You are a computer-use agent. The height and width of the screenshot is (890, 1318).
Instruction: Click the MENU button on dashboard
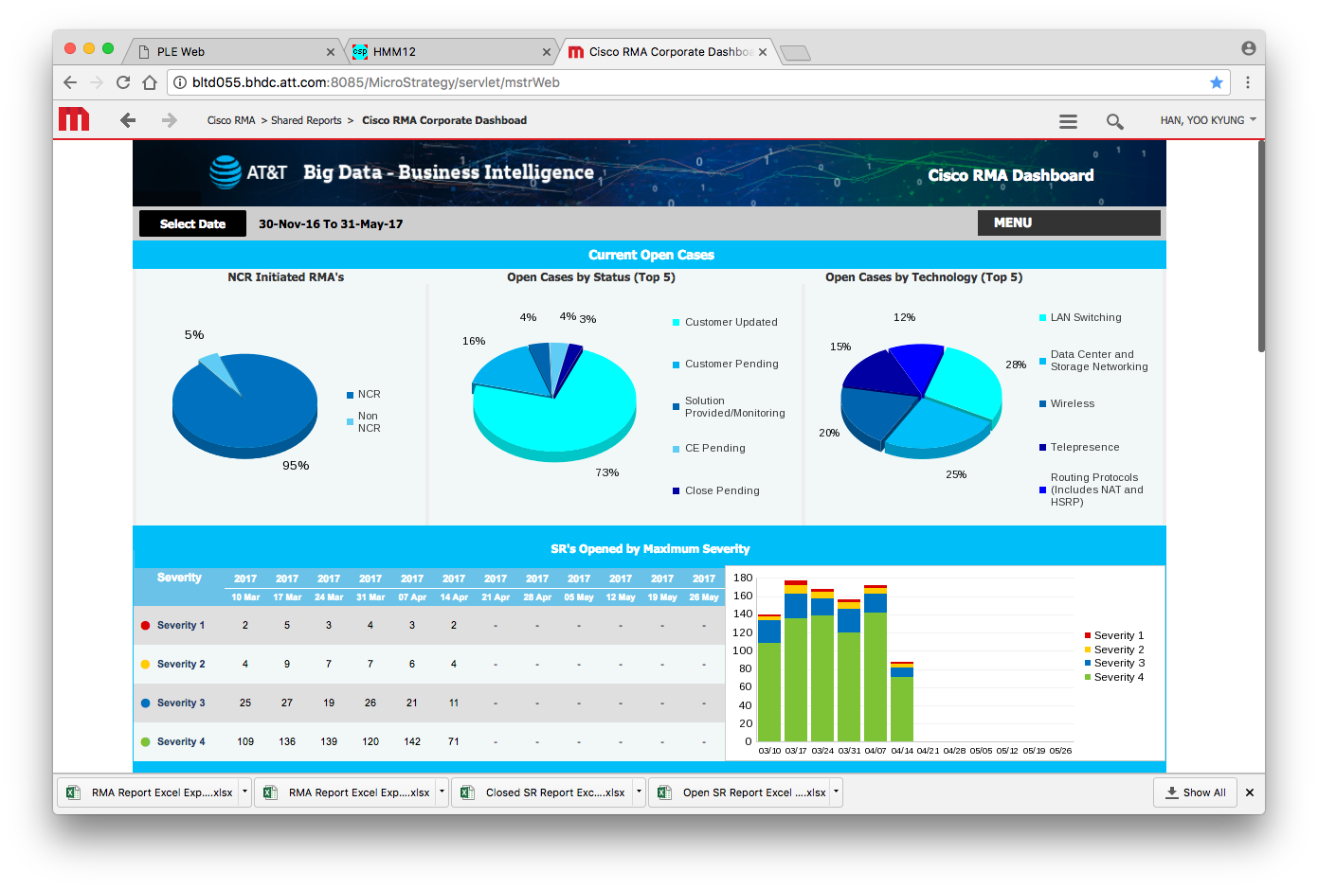click(x=1068, y=222)
